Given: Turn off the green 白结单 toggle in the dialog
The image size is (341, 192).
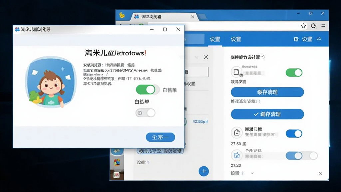Looking at the screenshot, I should click(x=146, y=90).
